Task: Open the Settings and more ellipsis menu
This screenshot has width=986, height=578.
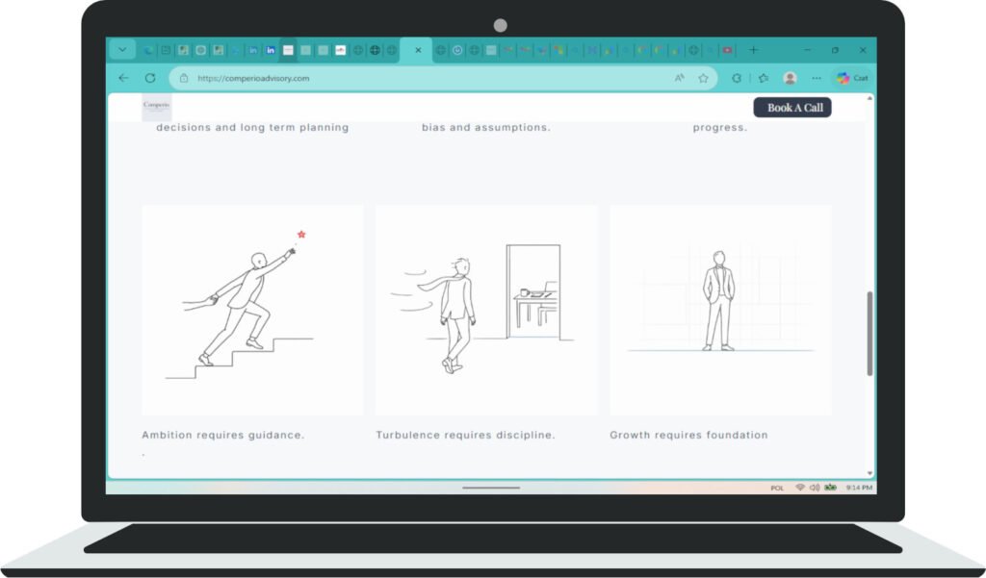Action: 817,78
